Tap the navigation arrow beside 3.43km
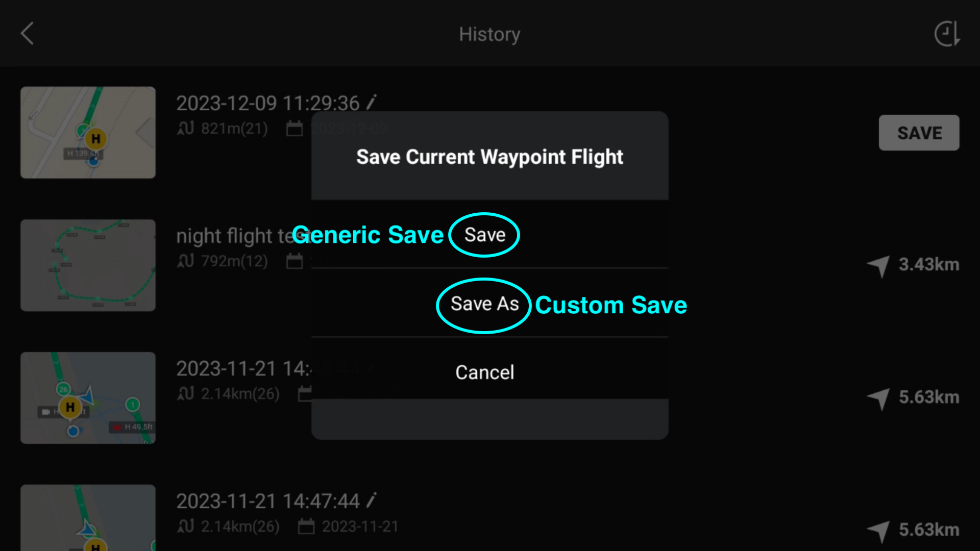 click(x=878, y=266)
